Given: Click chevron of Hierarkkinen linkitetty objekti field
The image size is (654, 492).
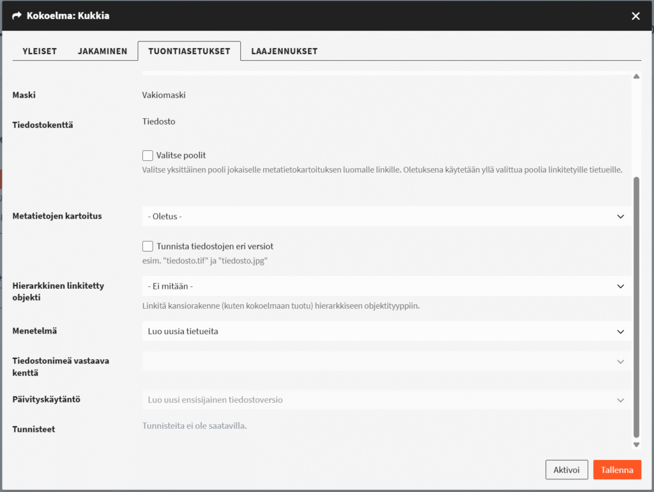Looking at the screenshot, I should (x=620, y=287).
